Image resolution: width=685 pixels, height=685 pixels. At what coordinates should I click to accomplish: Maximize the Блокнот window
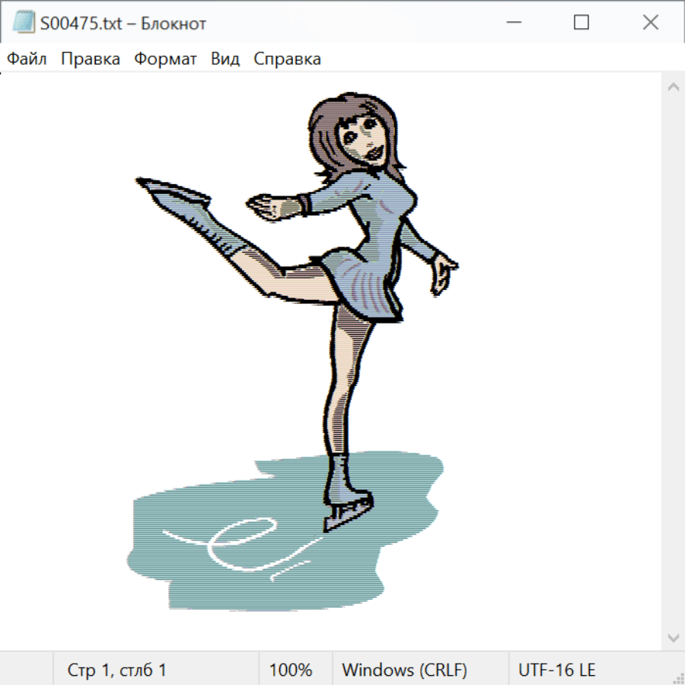click(581, 23)
